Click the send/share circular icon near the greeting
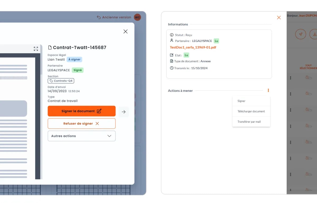This screenshot has height=205, width=317. [301, 34]
